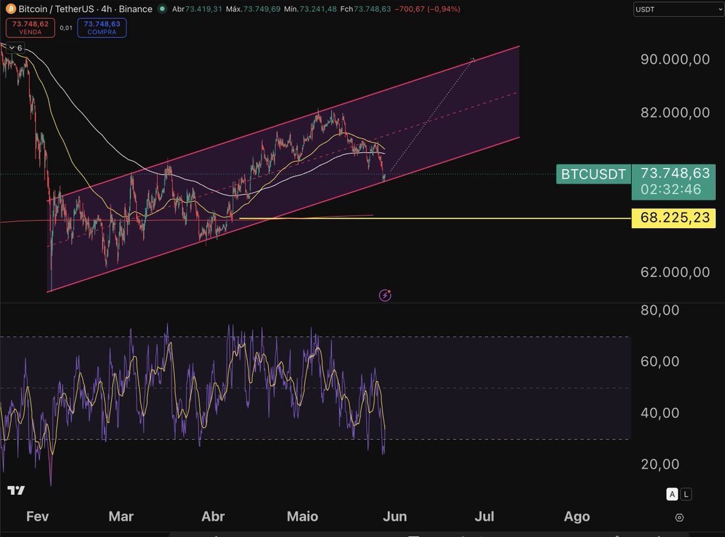Viewport: 725px width, 537px height.
Task: Click the 82.000,00 price axis label
Action: click(674, 112)
